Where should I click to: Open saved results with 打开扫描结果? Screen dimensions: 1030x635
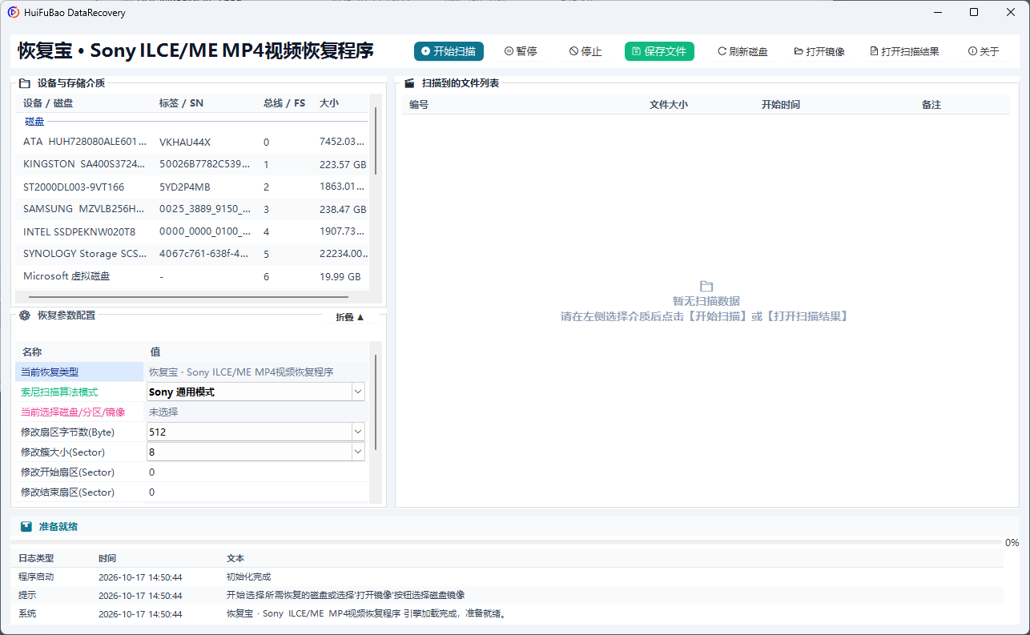point(904,51)
